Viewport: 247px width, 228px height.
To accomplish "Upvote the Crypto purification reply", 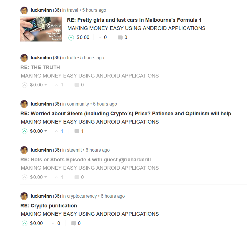I will [x=25, y=223].
